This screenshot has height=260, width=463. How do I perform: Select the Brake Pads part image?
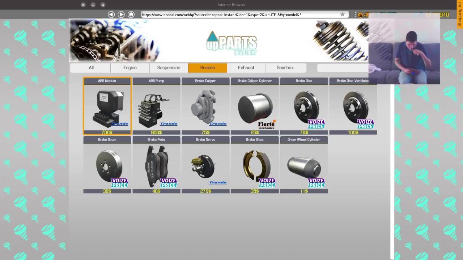pyautogui.click(x=157, y=166)
